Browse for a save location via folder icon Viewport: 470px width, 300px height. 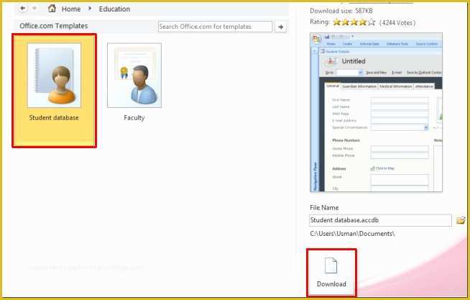461,220
